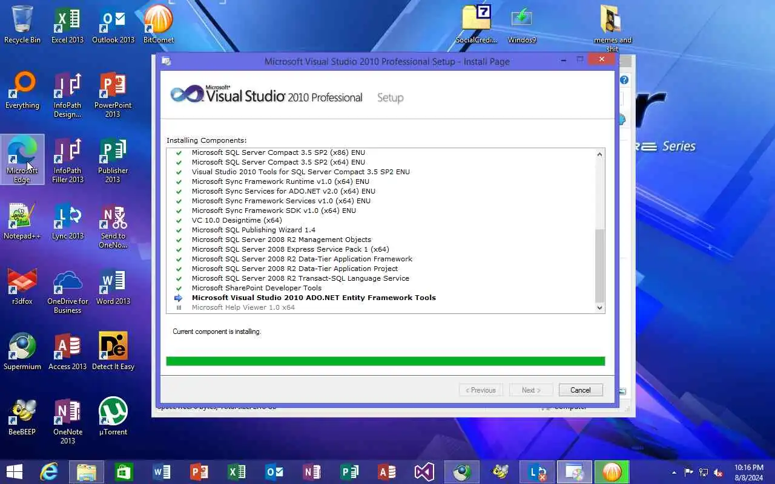Open BeeBEEP from the taskbar
This screenshot has width=775, height=484.
point(500,472)
